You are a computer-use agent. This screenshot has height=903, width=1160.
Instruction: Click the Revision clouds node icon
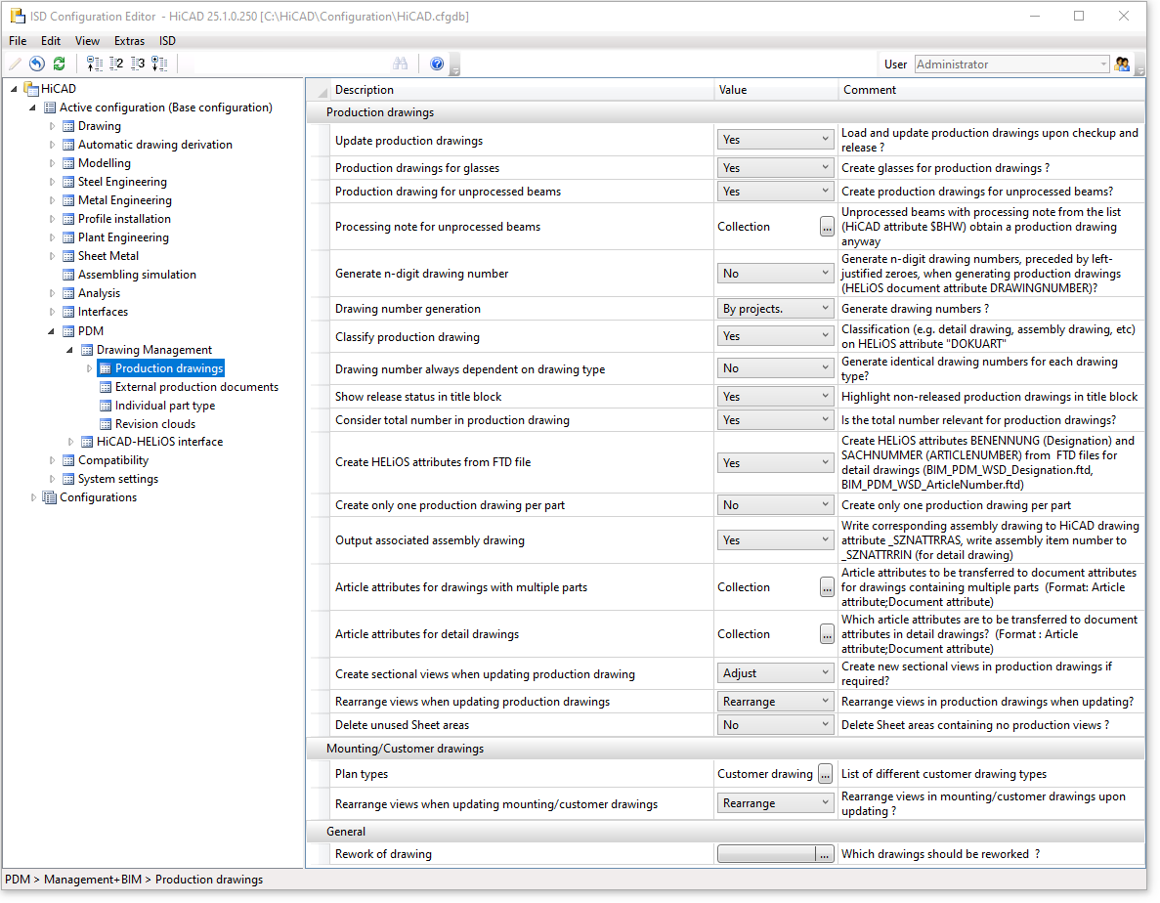(105, 424)
